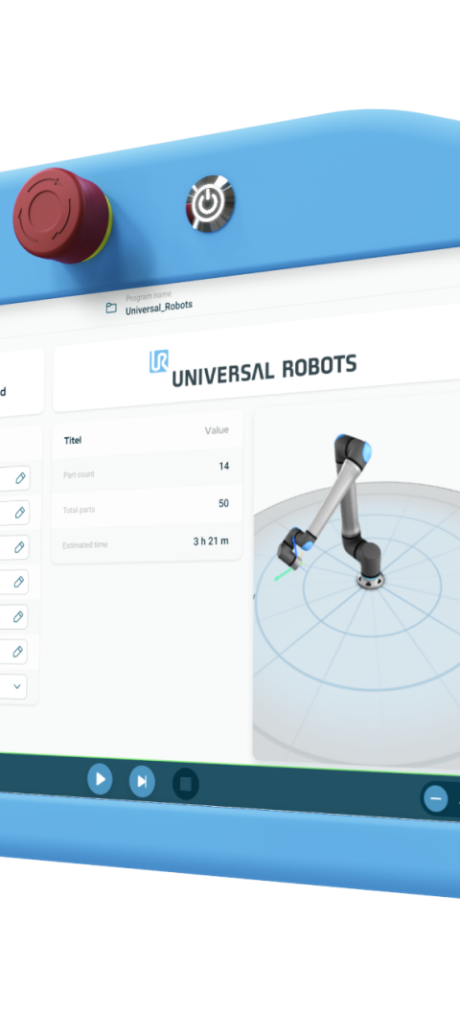Image resolution: width=460 pixels, height=1035 pixels.
Task: Click the Universal Robots wordmark
Action: coord(264,370)
